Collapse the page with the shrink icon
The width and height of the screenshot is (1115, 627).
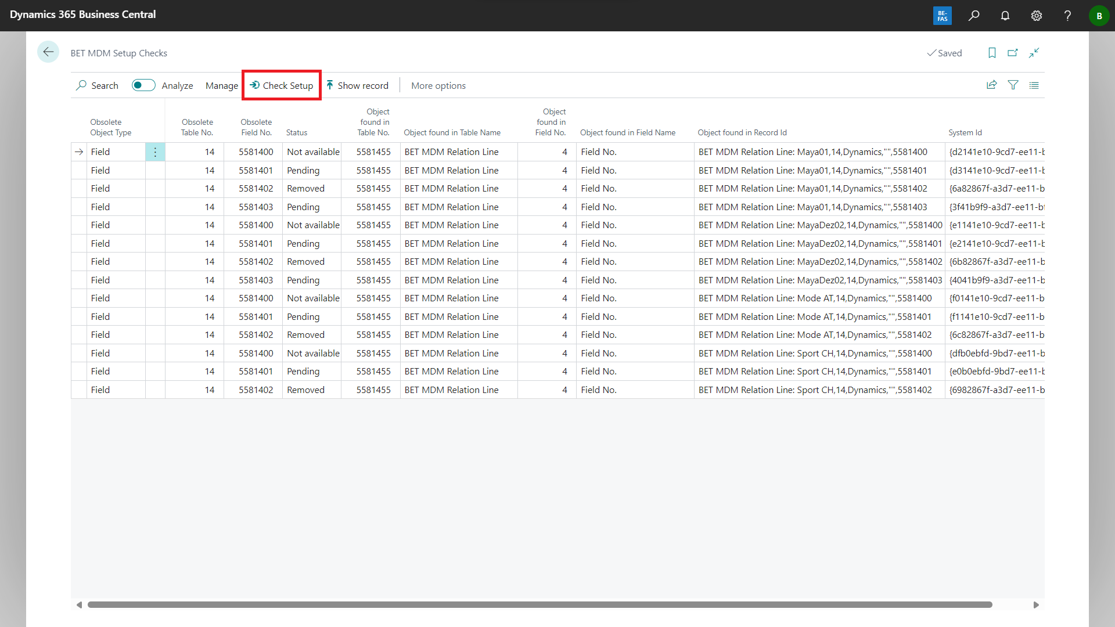(1034, 53)
